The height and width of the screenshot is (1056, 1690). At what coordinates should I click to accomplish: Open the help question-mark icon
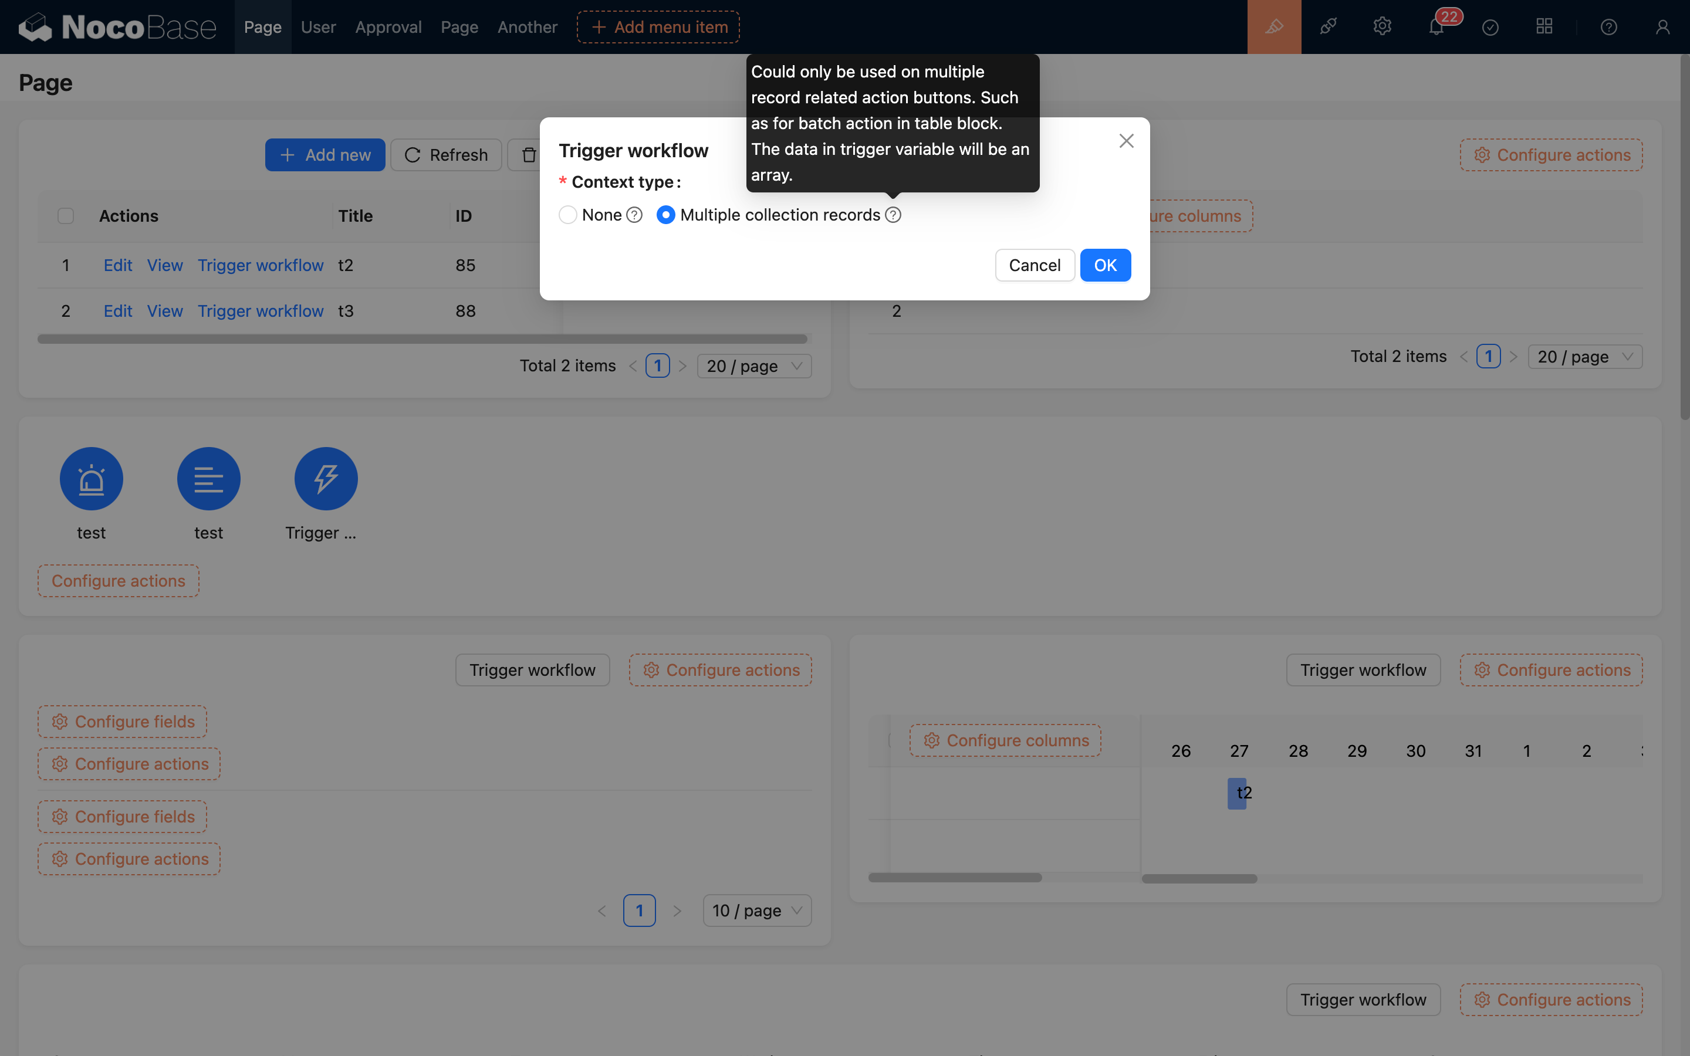click(1609, 26)
